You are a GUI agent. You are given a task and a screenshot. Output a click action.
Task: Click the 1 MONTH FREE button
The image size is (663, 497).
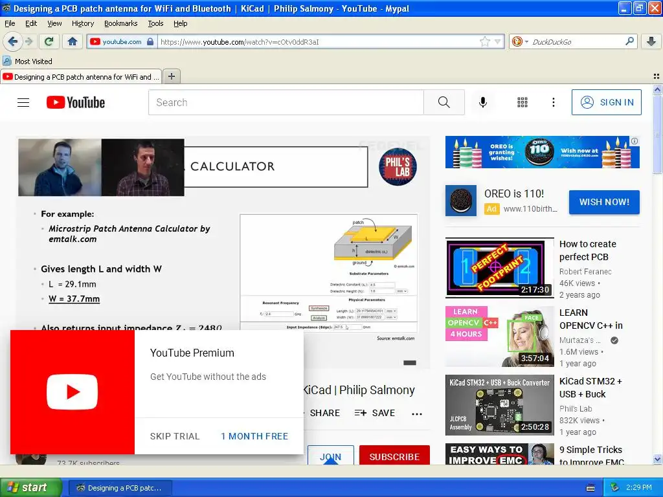(x=254, y=436)
